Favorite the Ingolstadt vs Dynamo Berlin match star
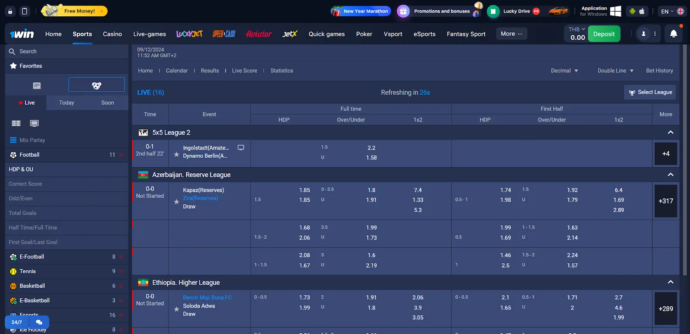 176,154
